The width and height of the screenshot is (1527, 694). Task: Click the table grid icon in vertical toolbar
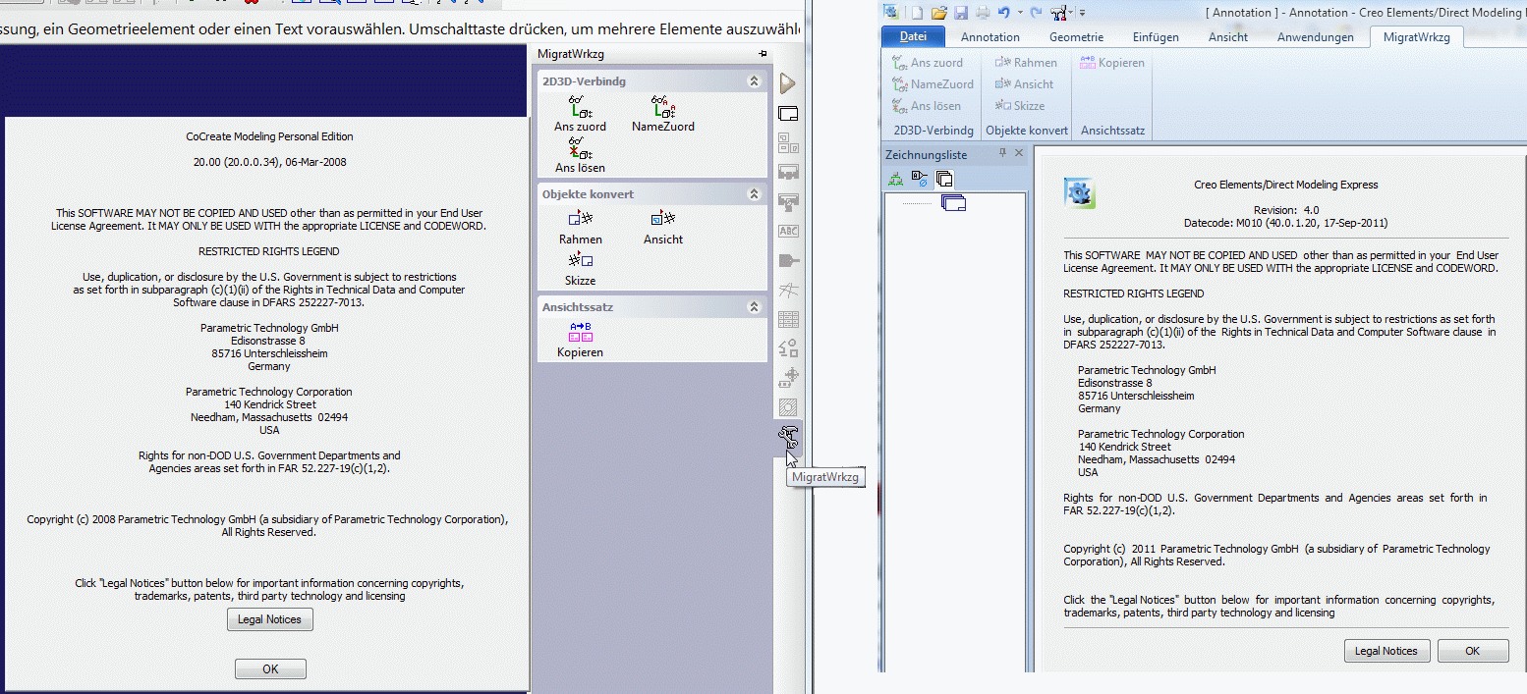[788, 319]
